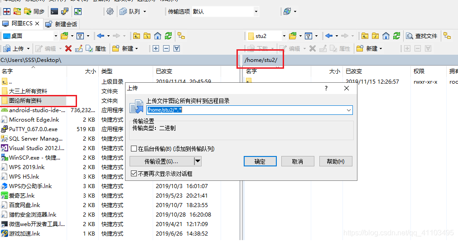458x241 pixels.
Task: Select PuTTY_0.67.0.0.exe file
Action: click(33, 129)
